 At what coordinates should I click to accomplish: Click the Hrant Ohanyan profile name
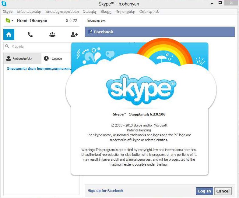(x=32, y=20)
